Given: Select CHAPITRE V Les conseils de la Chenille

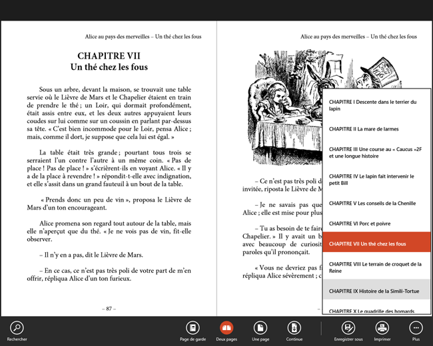Looking at the screenshot, I should click(376, 204).
